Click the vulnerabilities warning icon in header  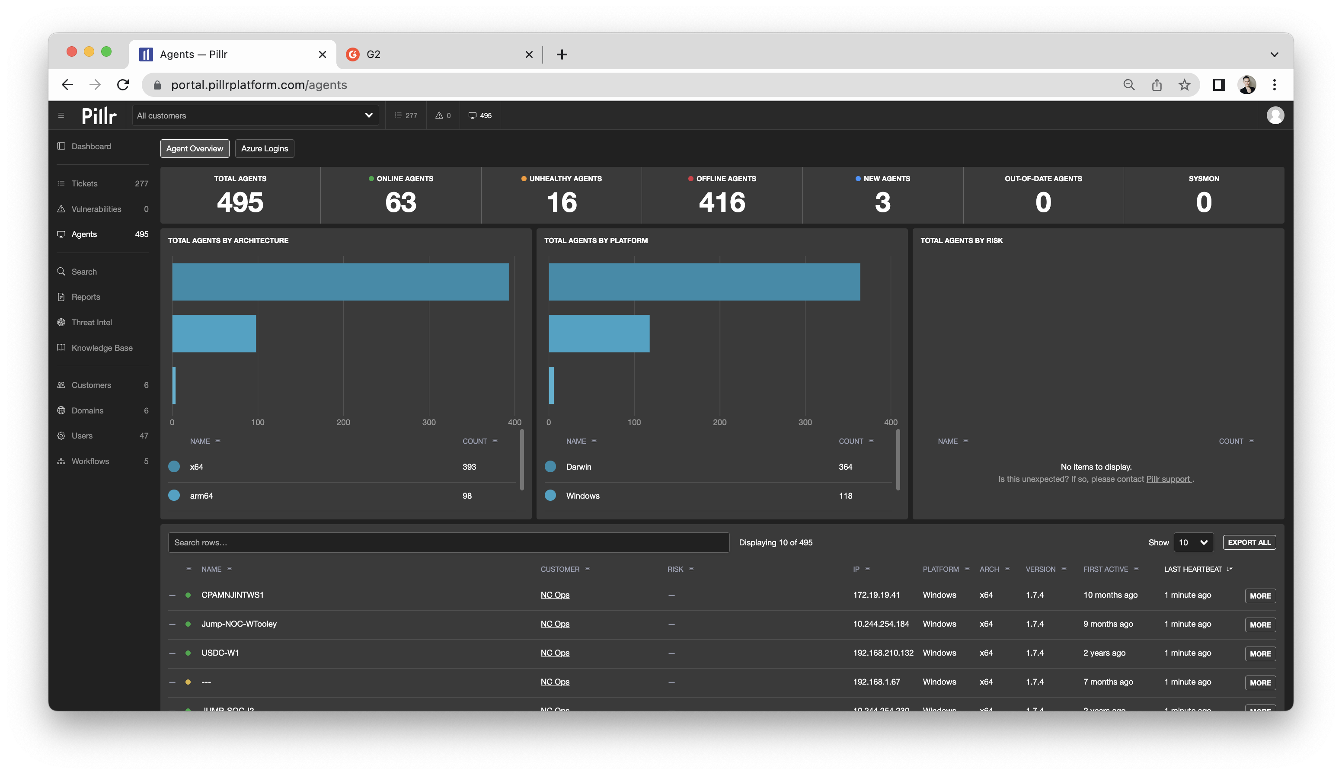(439, 115)
